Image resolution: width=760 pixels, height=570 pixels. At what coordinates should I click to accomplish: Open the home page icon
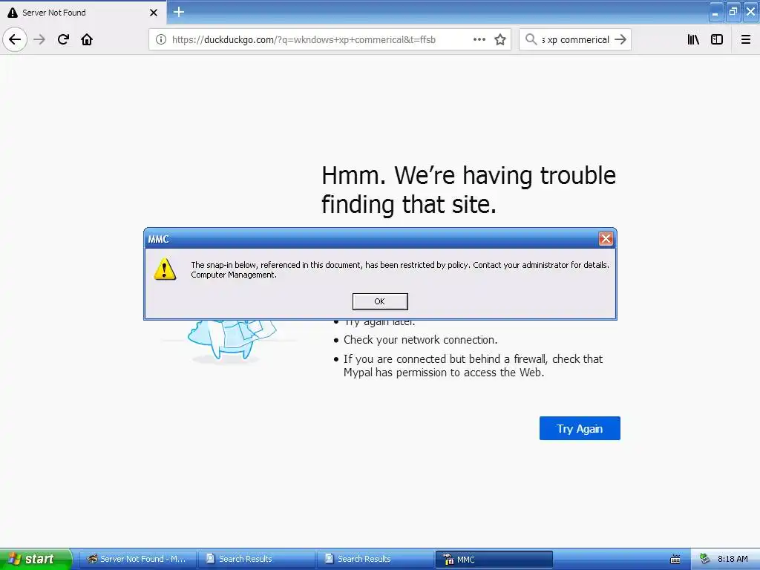[87, 39]
